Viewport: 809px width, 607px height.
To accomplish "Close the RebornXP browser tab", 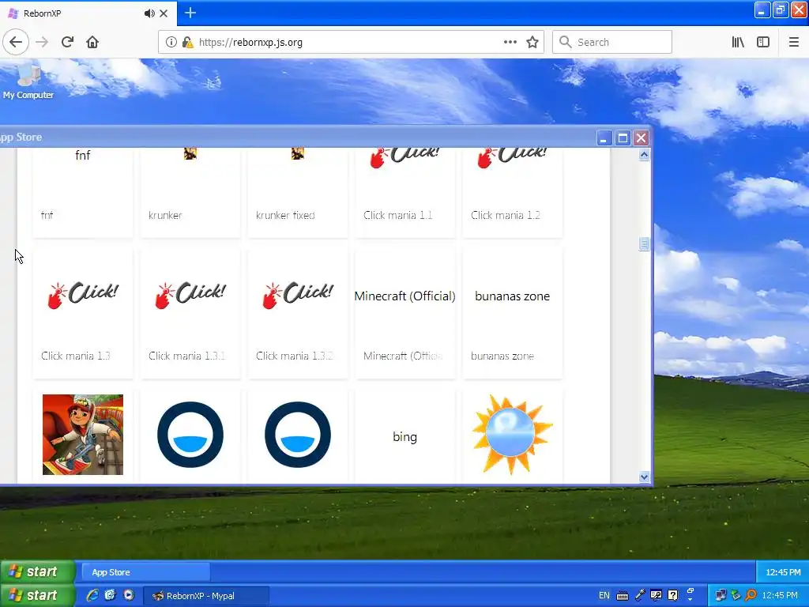I will [164, 13].
